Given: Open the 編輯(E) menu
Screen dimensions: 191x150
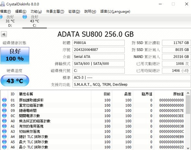Looking at the screenshot, I should click(x=20, y=12).
